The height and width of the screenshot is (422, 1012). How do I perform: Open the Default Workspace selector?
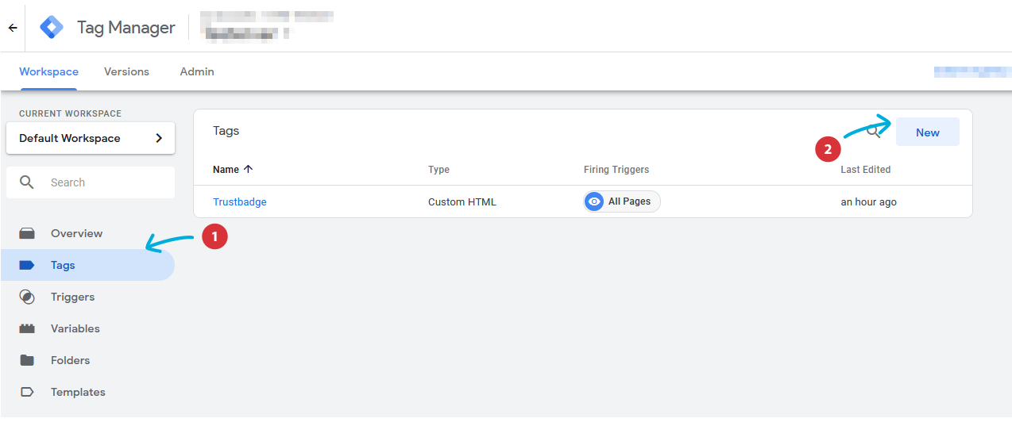coord(91,138)
